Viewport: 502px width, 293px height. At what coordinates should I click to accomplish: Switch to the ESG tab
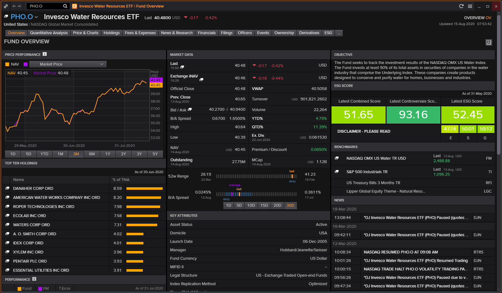coord(328,33)
